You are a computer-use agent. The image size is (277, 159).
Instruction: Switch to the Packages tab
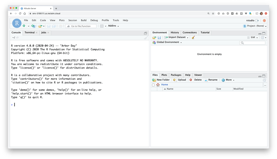pos(176,75)
